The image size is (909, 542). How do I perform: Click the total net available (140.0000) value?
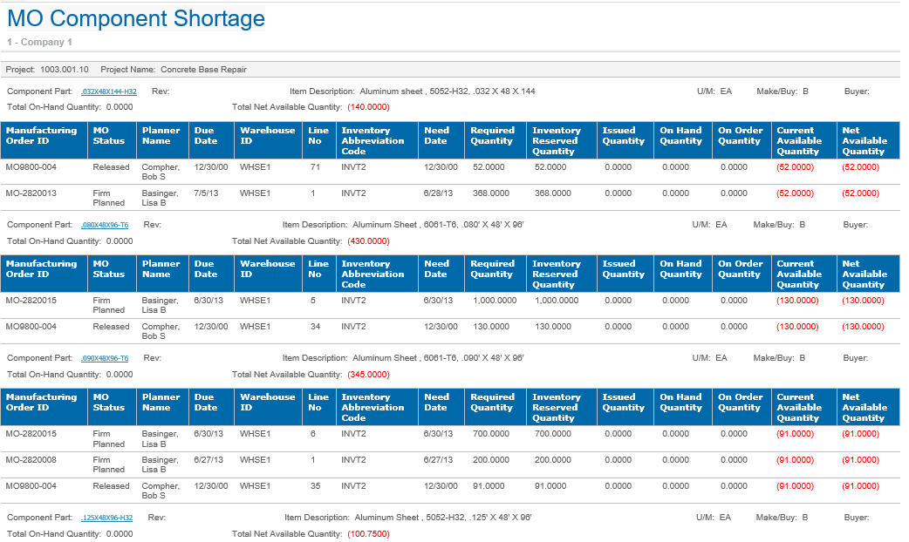pyautogui.click(x=368, y=107)
